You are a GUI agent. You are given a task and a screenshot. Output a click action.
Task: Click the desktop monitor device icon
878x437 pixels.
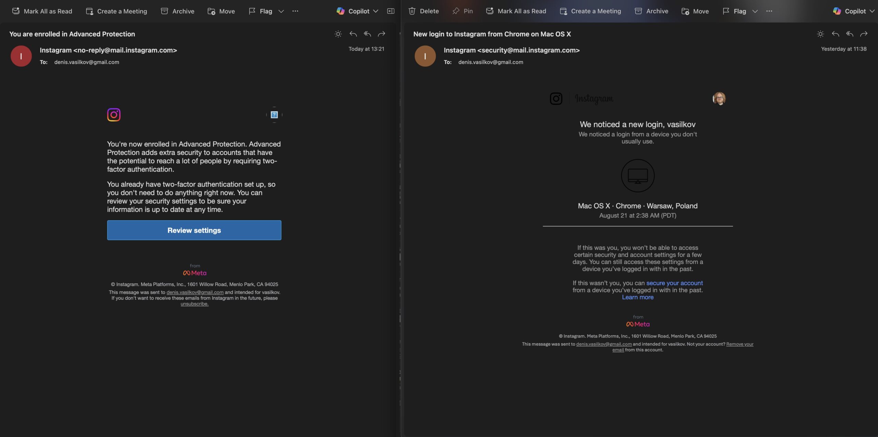[x=638, y=176]
